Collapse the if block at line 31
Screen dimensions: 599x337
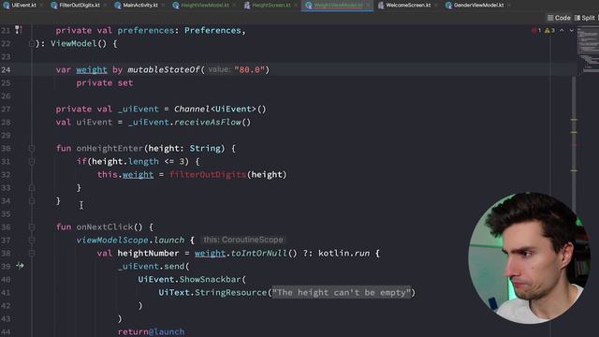coord(32,162)
